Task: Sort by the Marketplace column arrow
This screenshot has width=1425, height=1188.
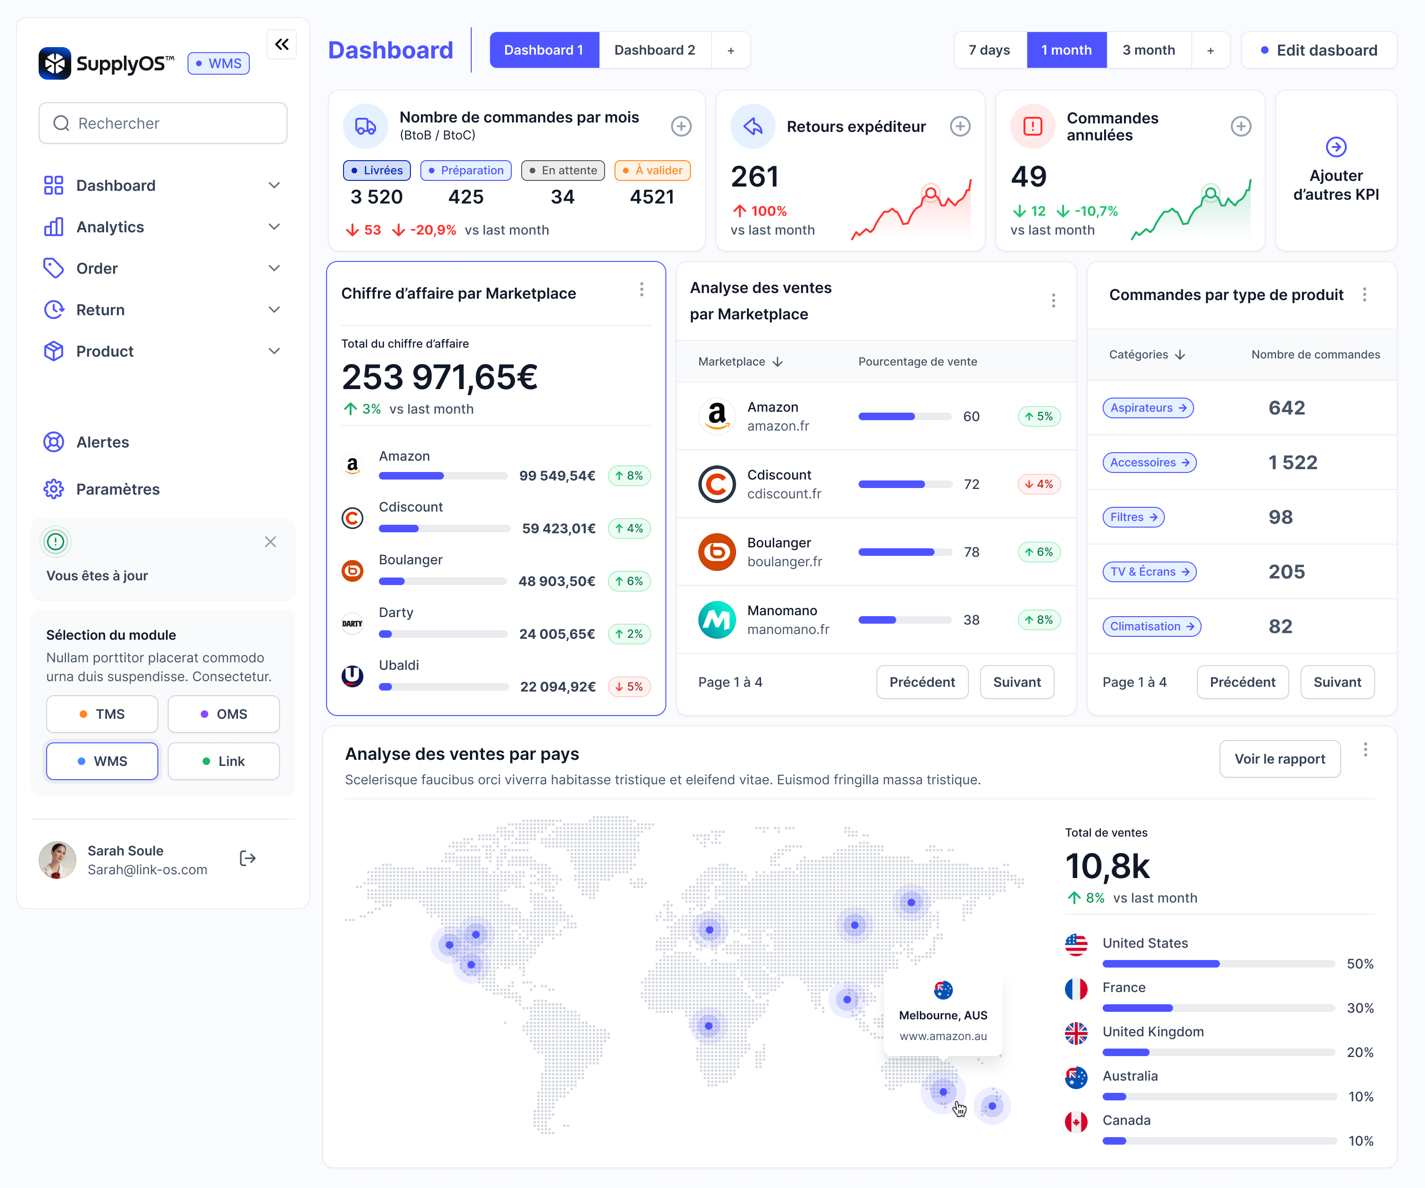Action: tap(778, 362)
